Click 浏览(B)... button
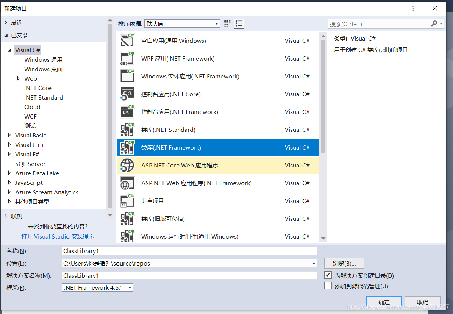 pos(344,263)
